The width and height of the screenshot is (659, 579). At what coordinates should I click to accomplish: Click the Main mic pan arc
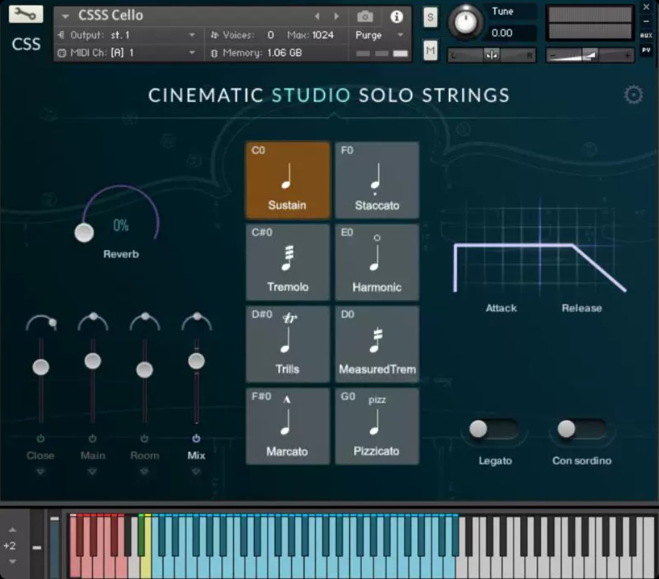(x=92, y=321)
